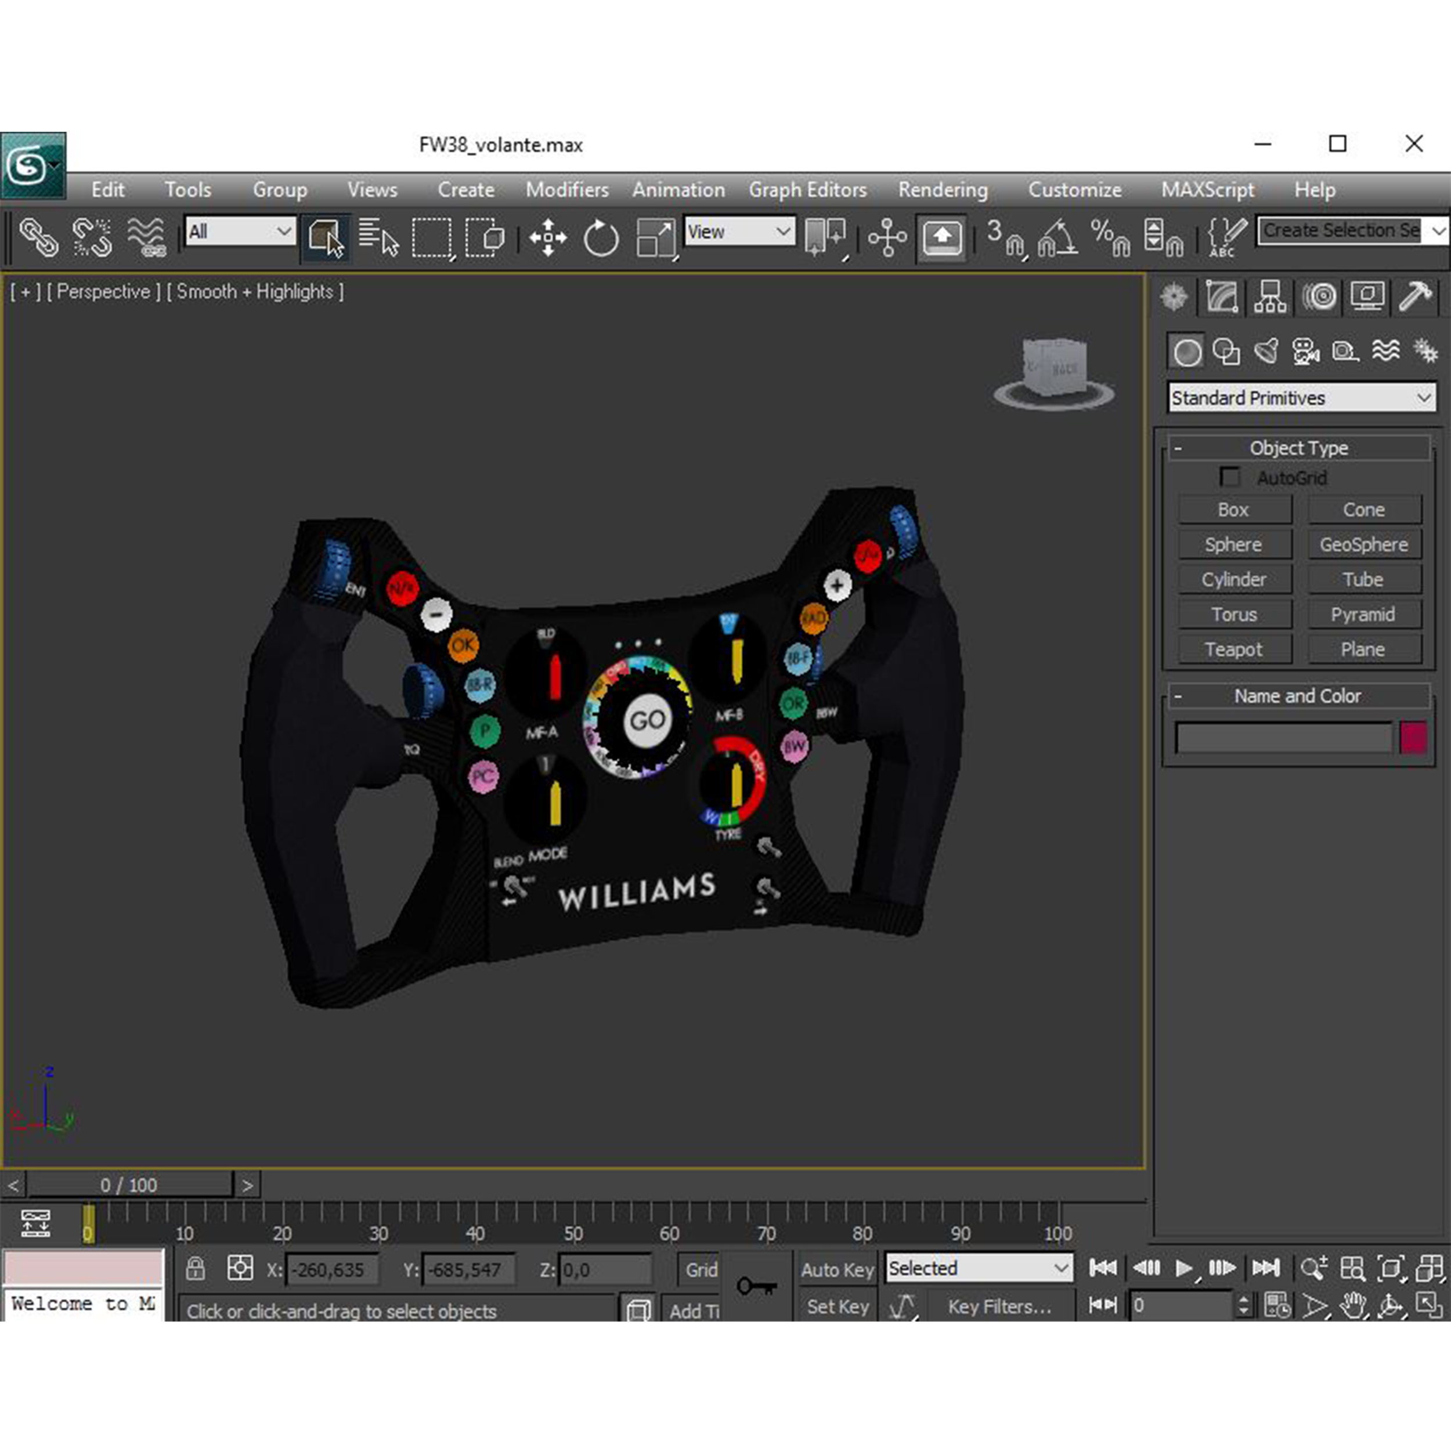This screenshot has width=1451, height=1451.
Task: Click the Unlink Selection tool
Action: [92, 237]
